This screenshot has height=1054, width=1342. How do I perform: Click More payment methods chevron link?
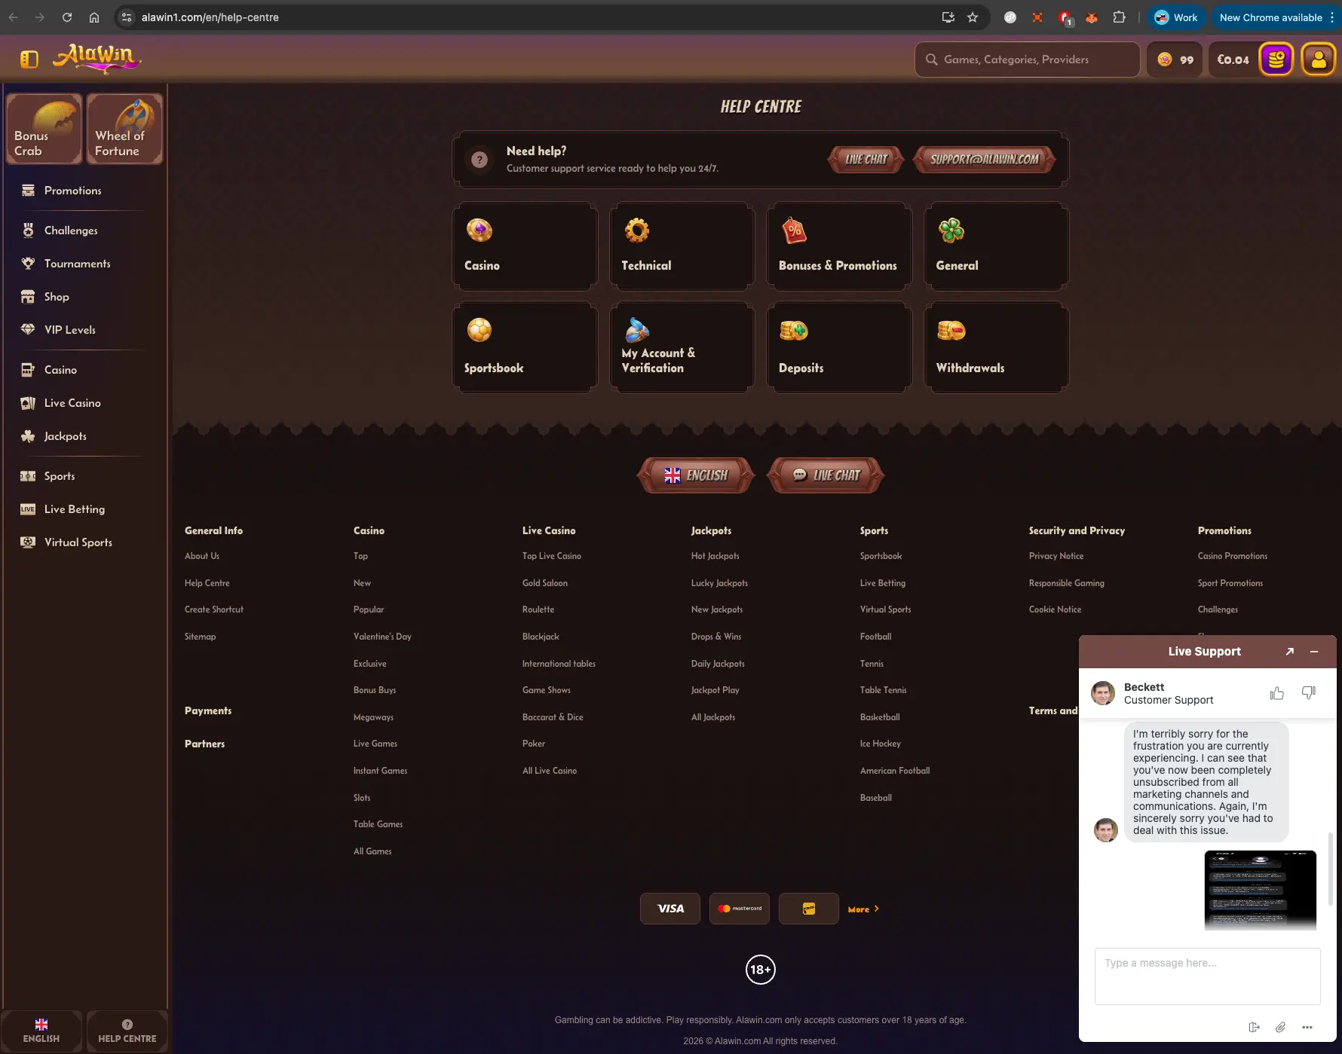click(863, 909)
